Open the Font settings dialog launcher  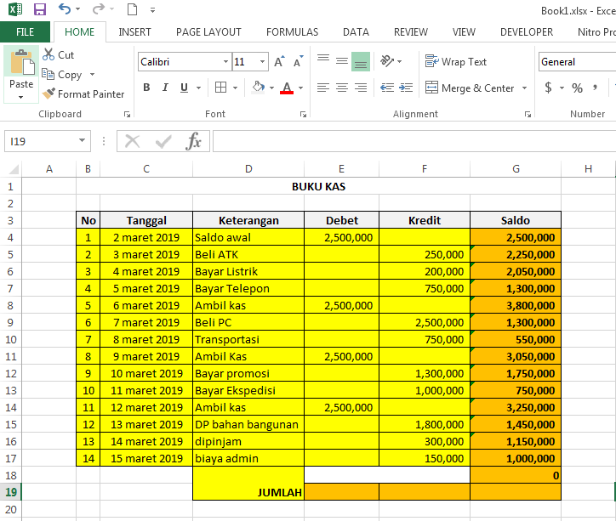(303, 114)
